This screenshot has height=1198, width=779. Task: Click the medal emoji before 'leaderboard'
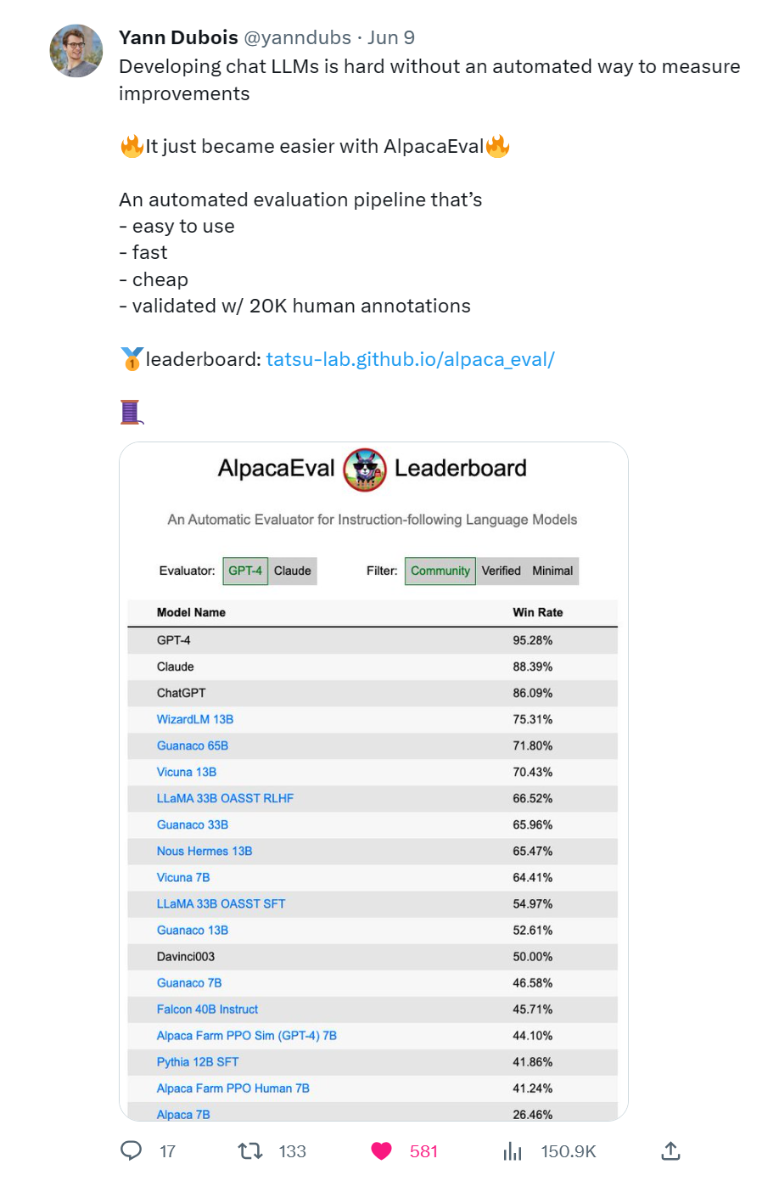131,359
